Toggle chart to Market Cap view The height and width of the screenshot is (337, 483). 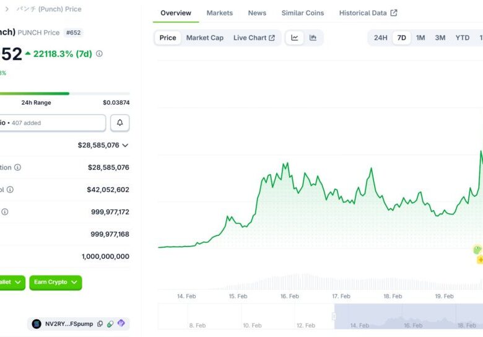click(204, 38)
